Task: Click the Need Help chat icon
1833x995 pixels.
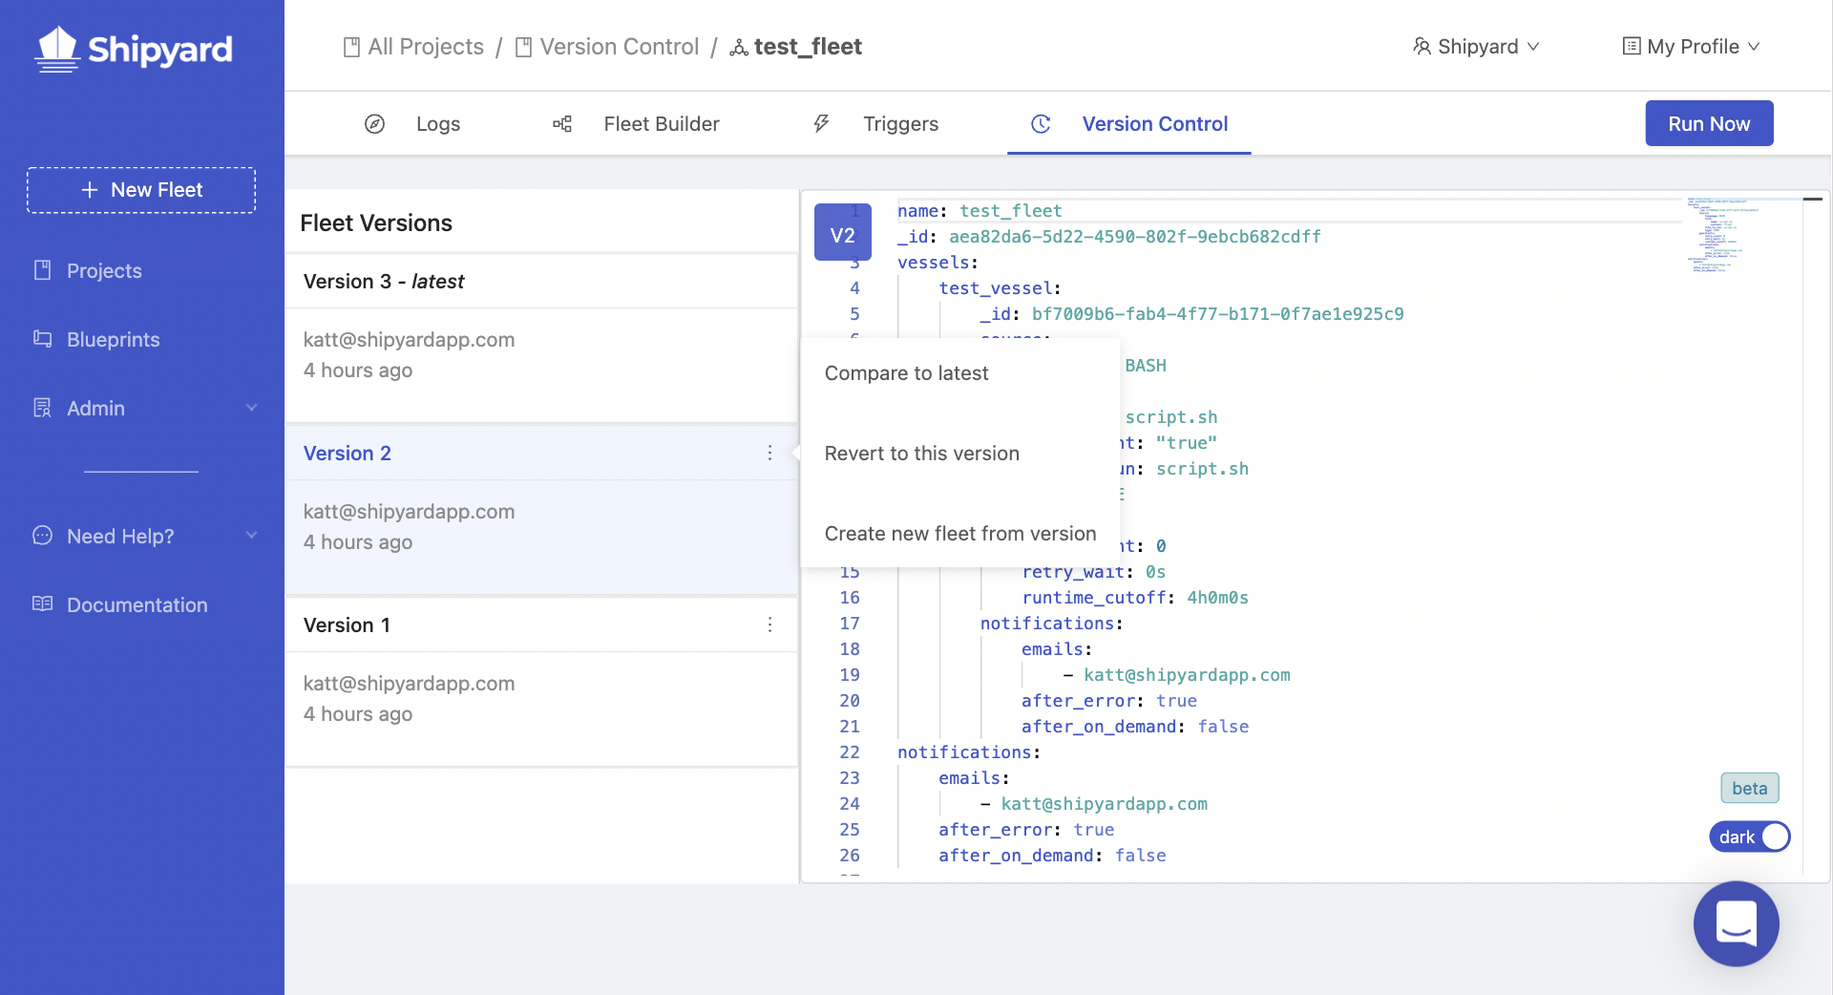Action: tap(42, 536)
